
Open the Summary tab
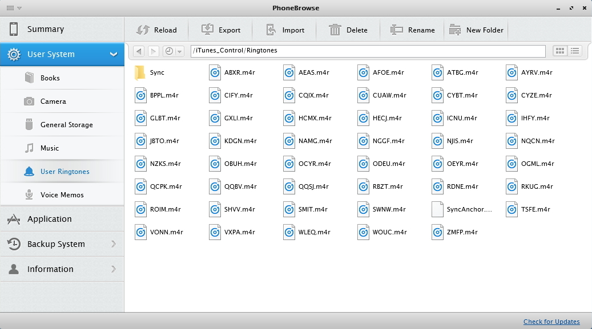coord(46,29)
